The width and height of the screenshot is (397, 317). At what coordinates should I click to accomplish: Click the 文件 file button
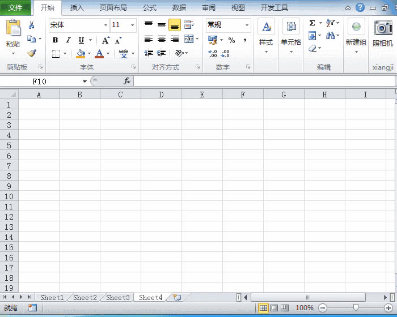coord(15,8)
